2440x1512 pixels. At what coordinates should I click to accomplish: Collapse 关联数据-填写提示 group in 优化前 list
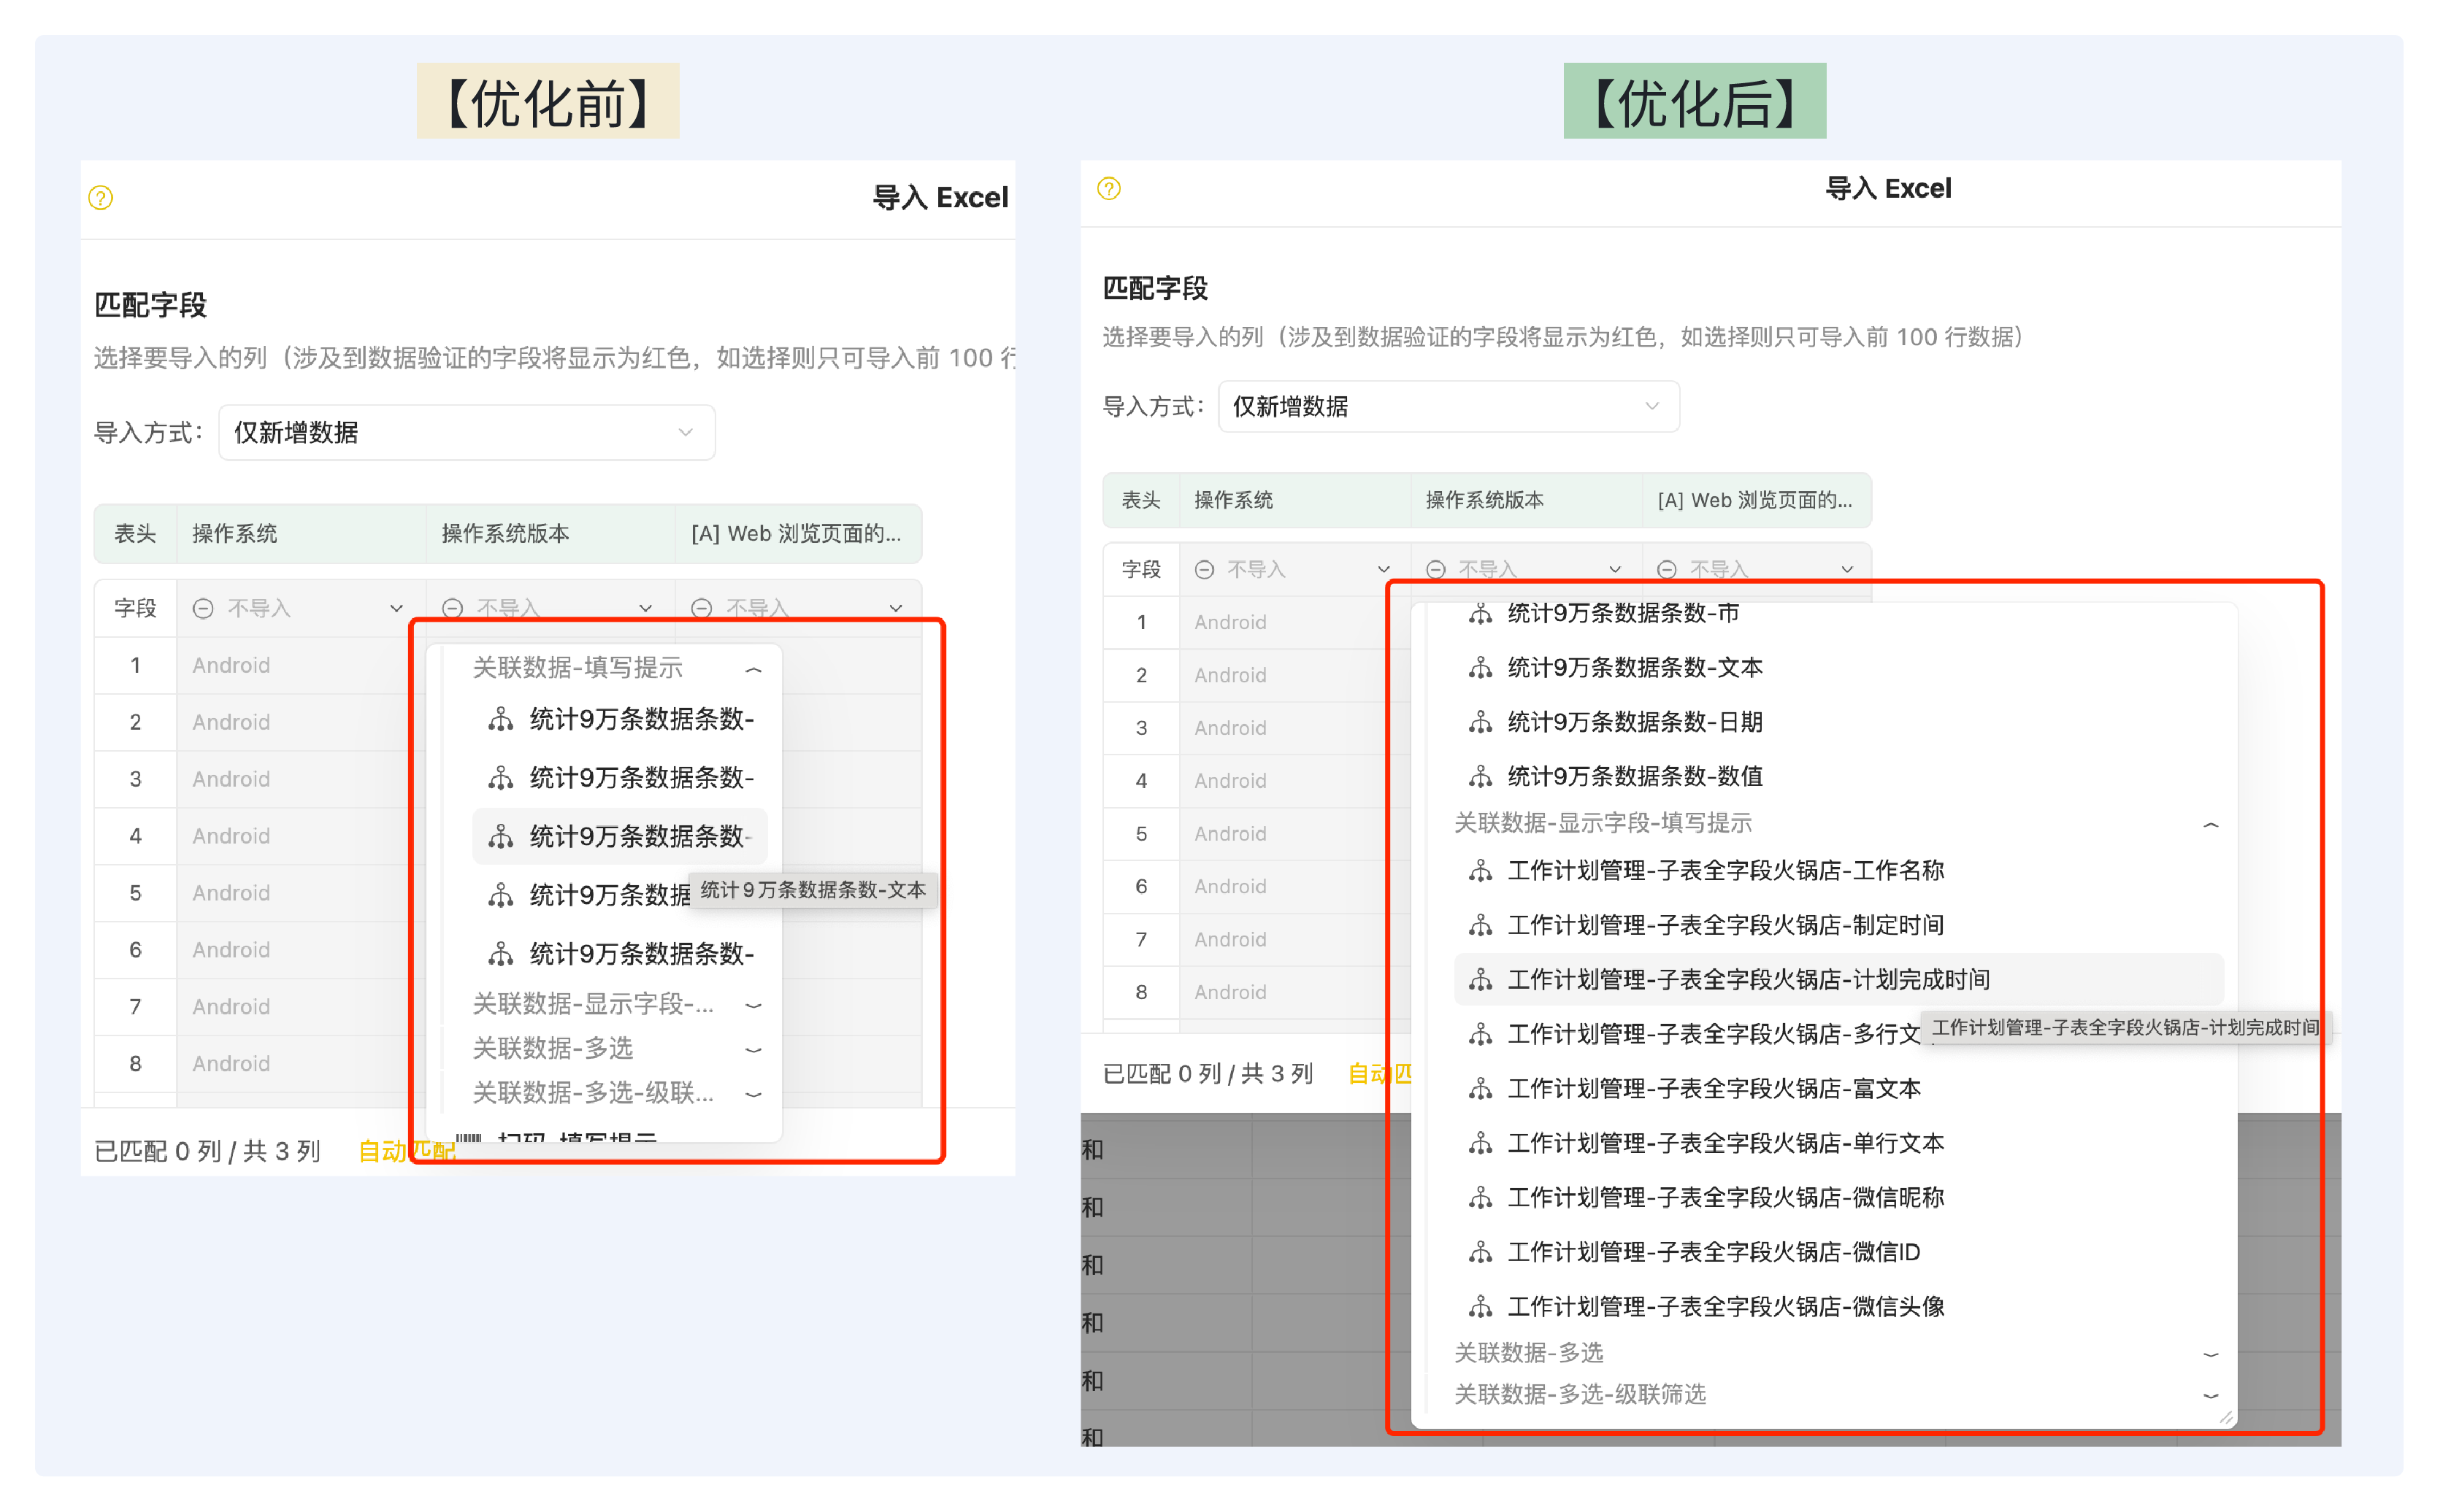753,669
